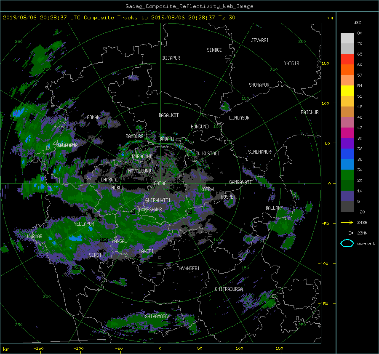Click the DHARWAD city label

point(110,180)
